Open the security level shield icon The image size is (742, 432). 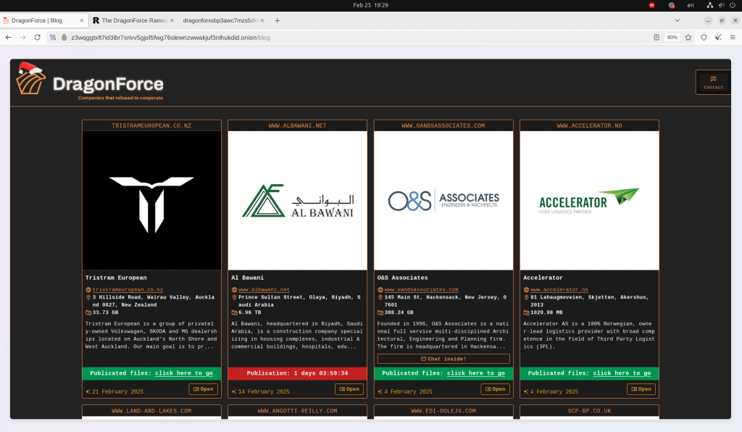tap(704, 38)
